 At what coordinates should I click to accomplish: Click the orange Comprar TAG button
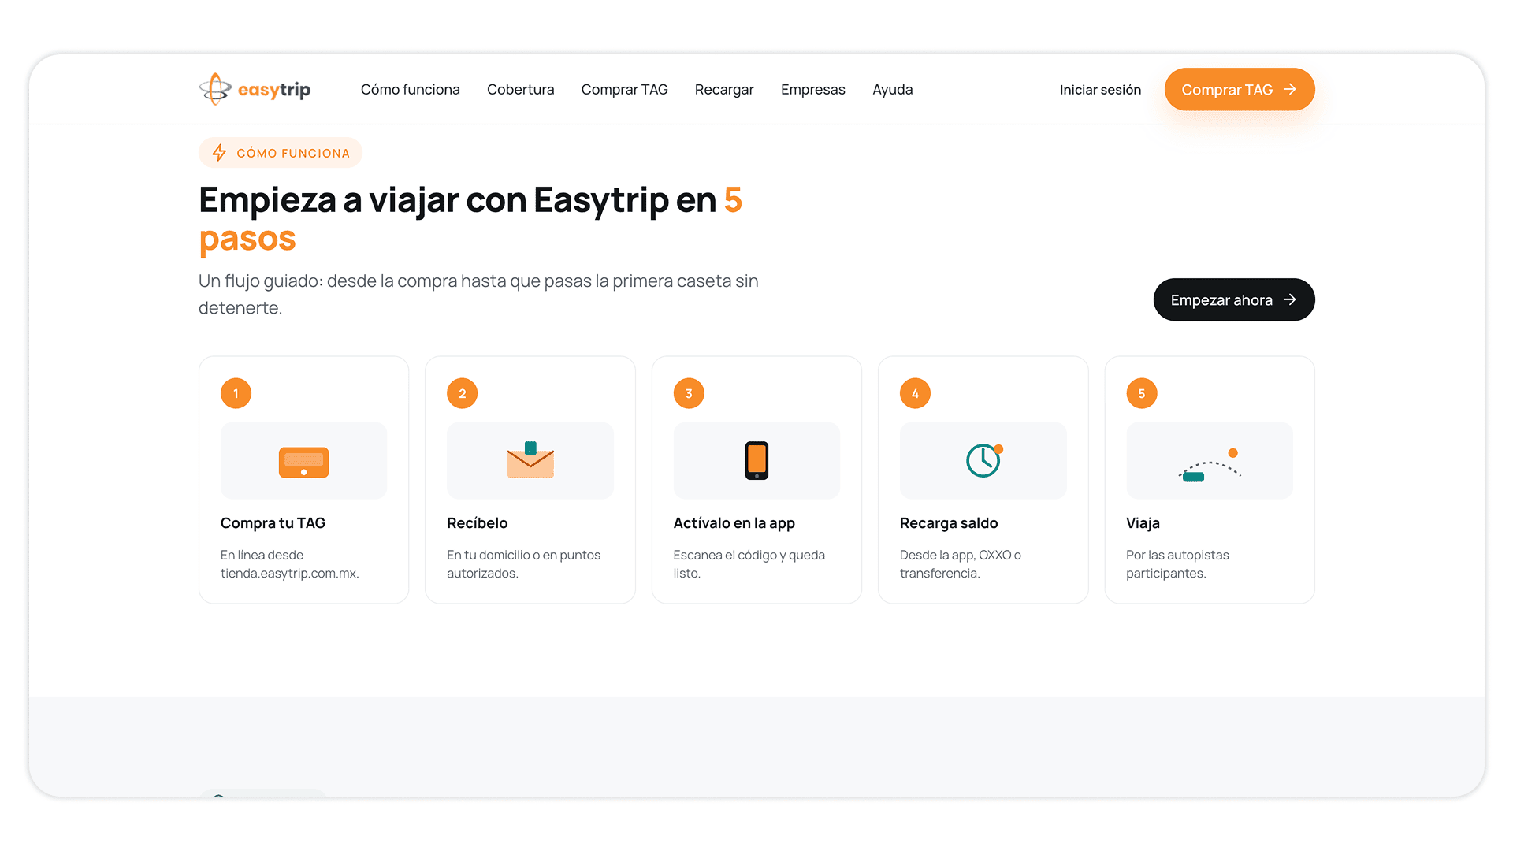pos(1240,89)
